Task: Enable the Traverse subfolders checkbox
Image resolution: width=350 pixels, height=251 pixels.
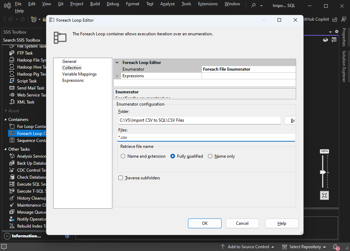Action: point(120,178)
